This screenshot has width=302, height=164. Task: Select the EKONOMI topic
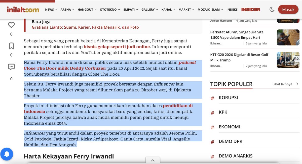tap(230, 127)
